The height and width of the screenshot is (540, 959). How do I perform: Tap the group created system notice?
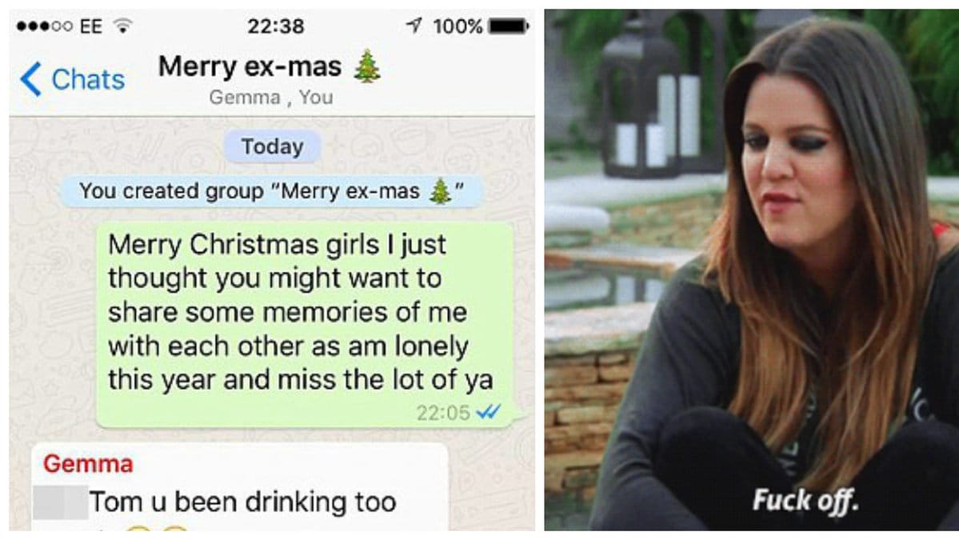[x=272, y=191]
